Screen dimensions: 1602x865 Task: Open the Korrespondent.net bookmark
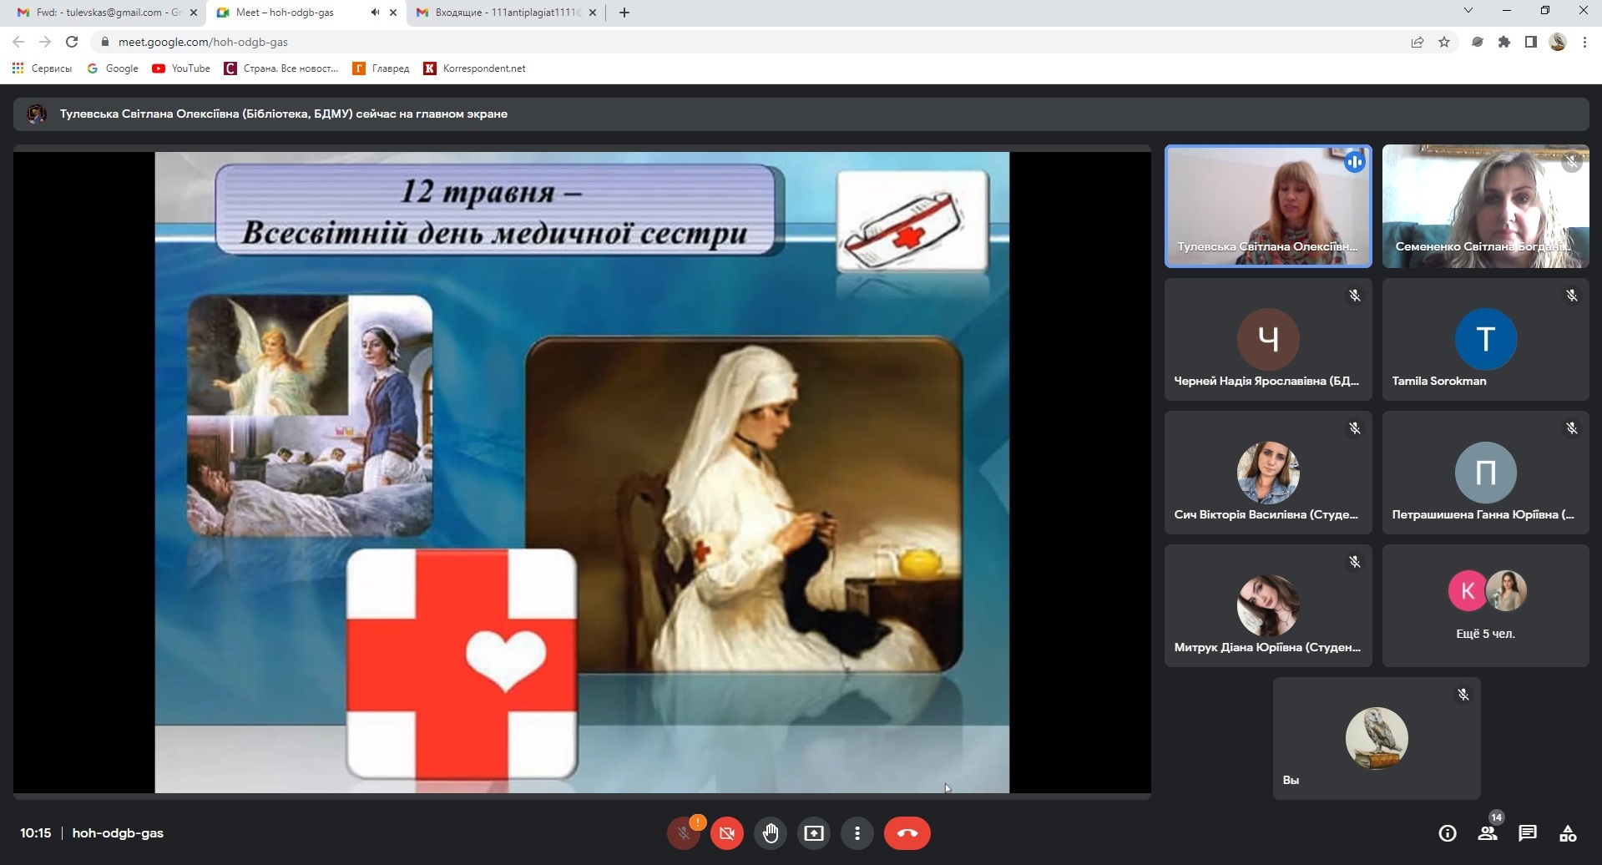click(x=475, y=68)
